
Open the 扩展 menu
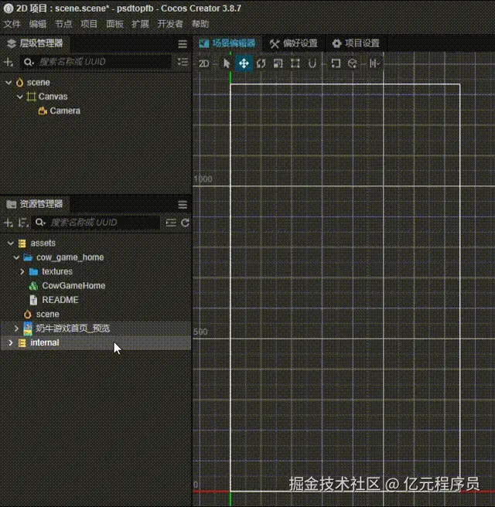[140, 24]
